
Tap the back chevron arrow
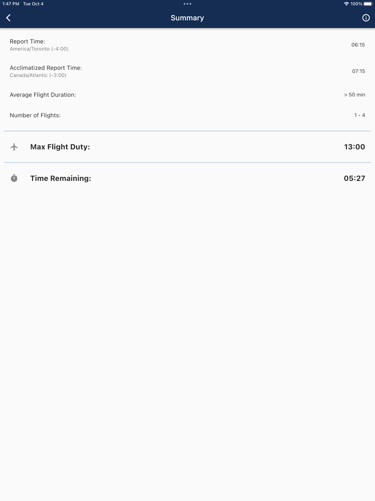pos(9,18)
